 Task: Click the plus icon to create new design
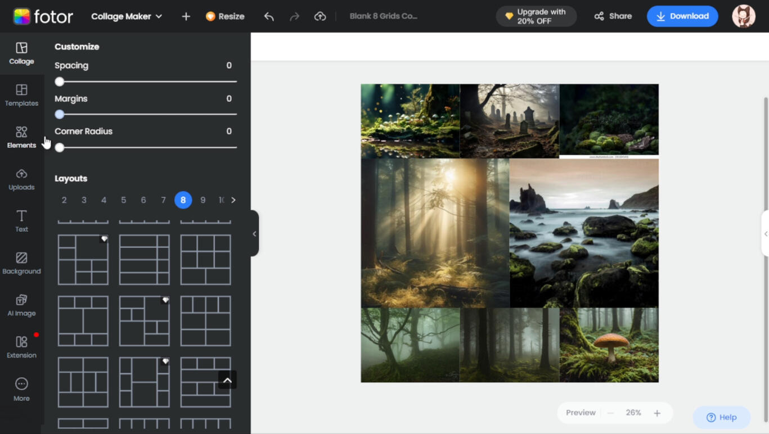click(186, 16)
